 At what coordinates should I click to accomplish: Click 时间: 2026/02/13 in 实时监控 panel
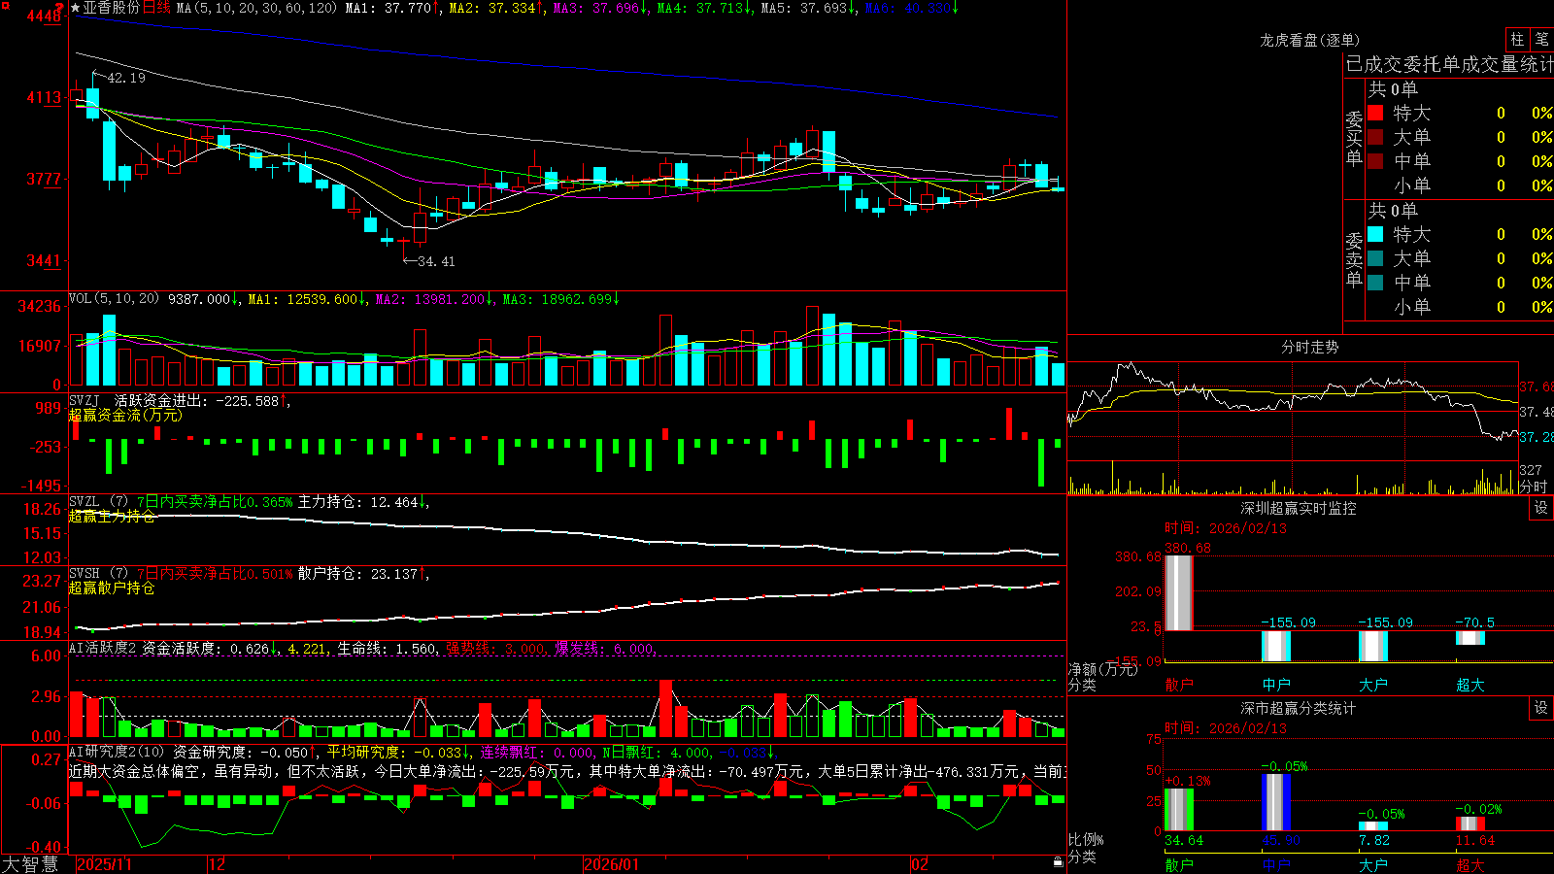(x=1226, y=528)
